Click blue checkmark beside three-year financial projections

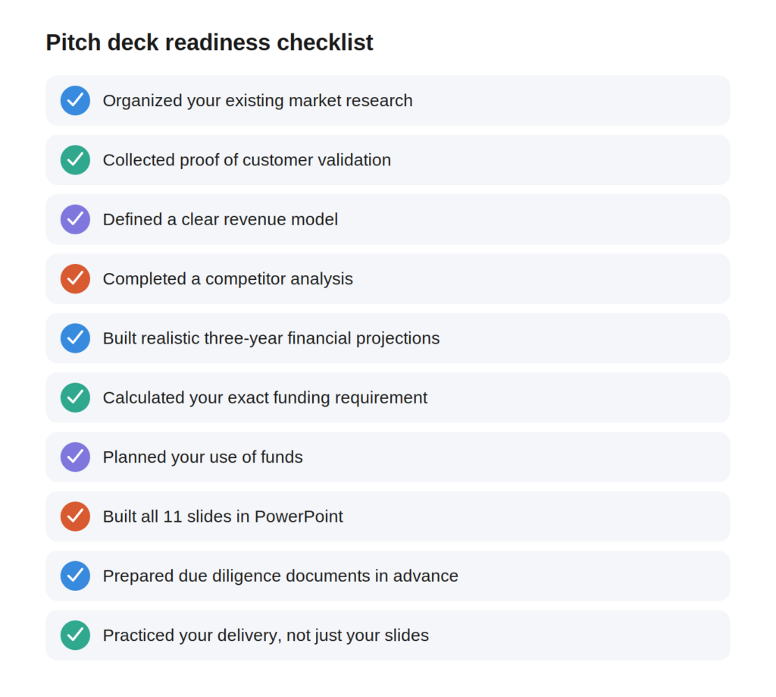(x=75, y=338)
